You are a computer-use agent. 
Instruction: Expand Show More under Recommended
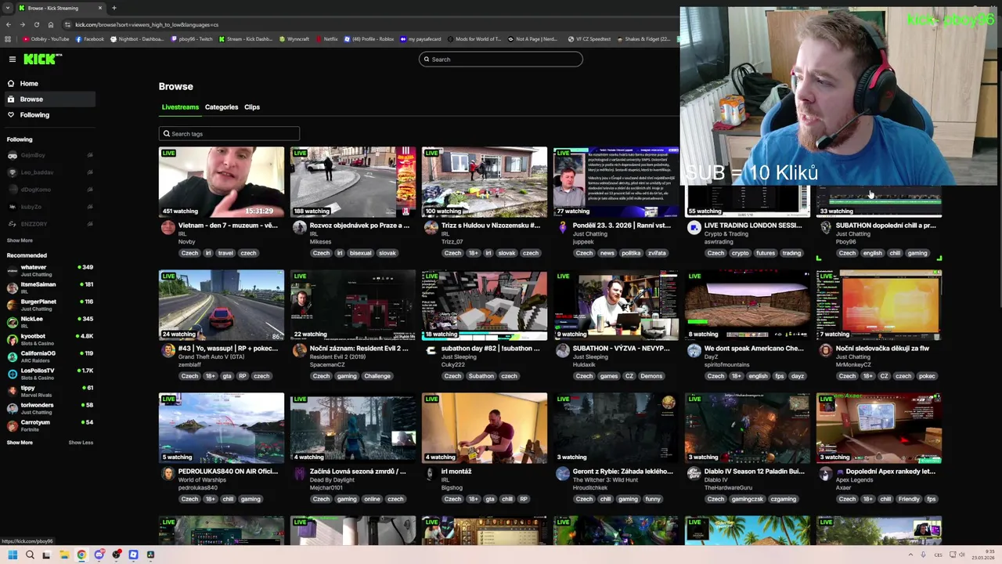20,443
